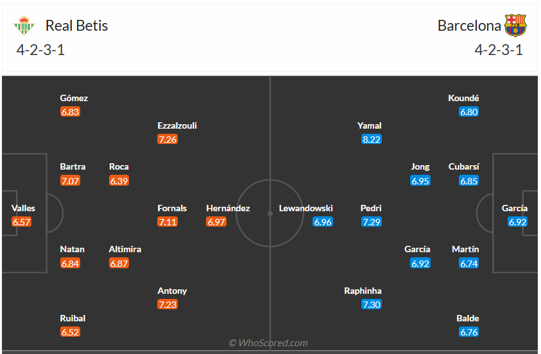Screen dimensions: 541x354
Task: Open the Barcelona team name link
Action: click(x=469, y=26)
